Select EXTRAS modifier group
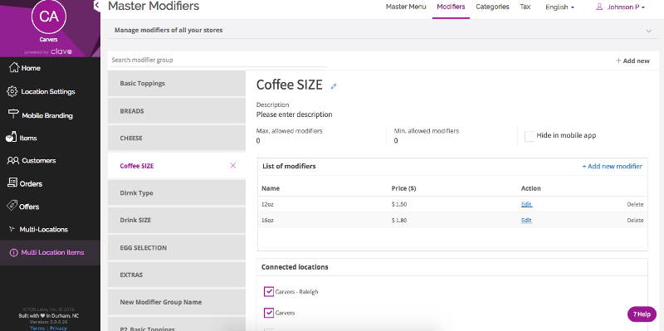This screenshot has height=331, width=664. tap(177, 275)
